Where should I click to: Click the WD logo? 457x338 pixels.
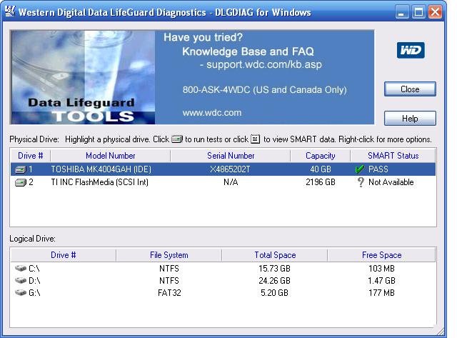coord(411,50)
